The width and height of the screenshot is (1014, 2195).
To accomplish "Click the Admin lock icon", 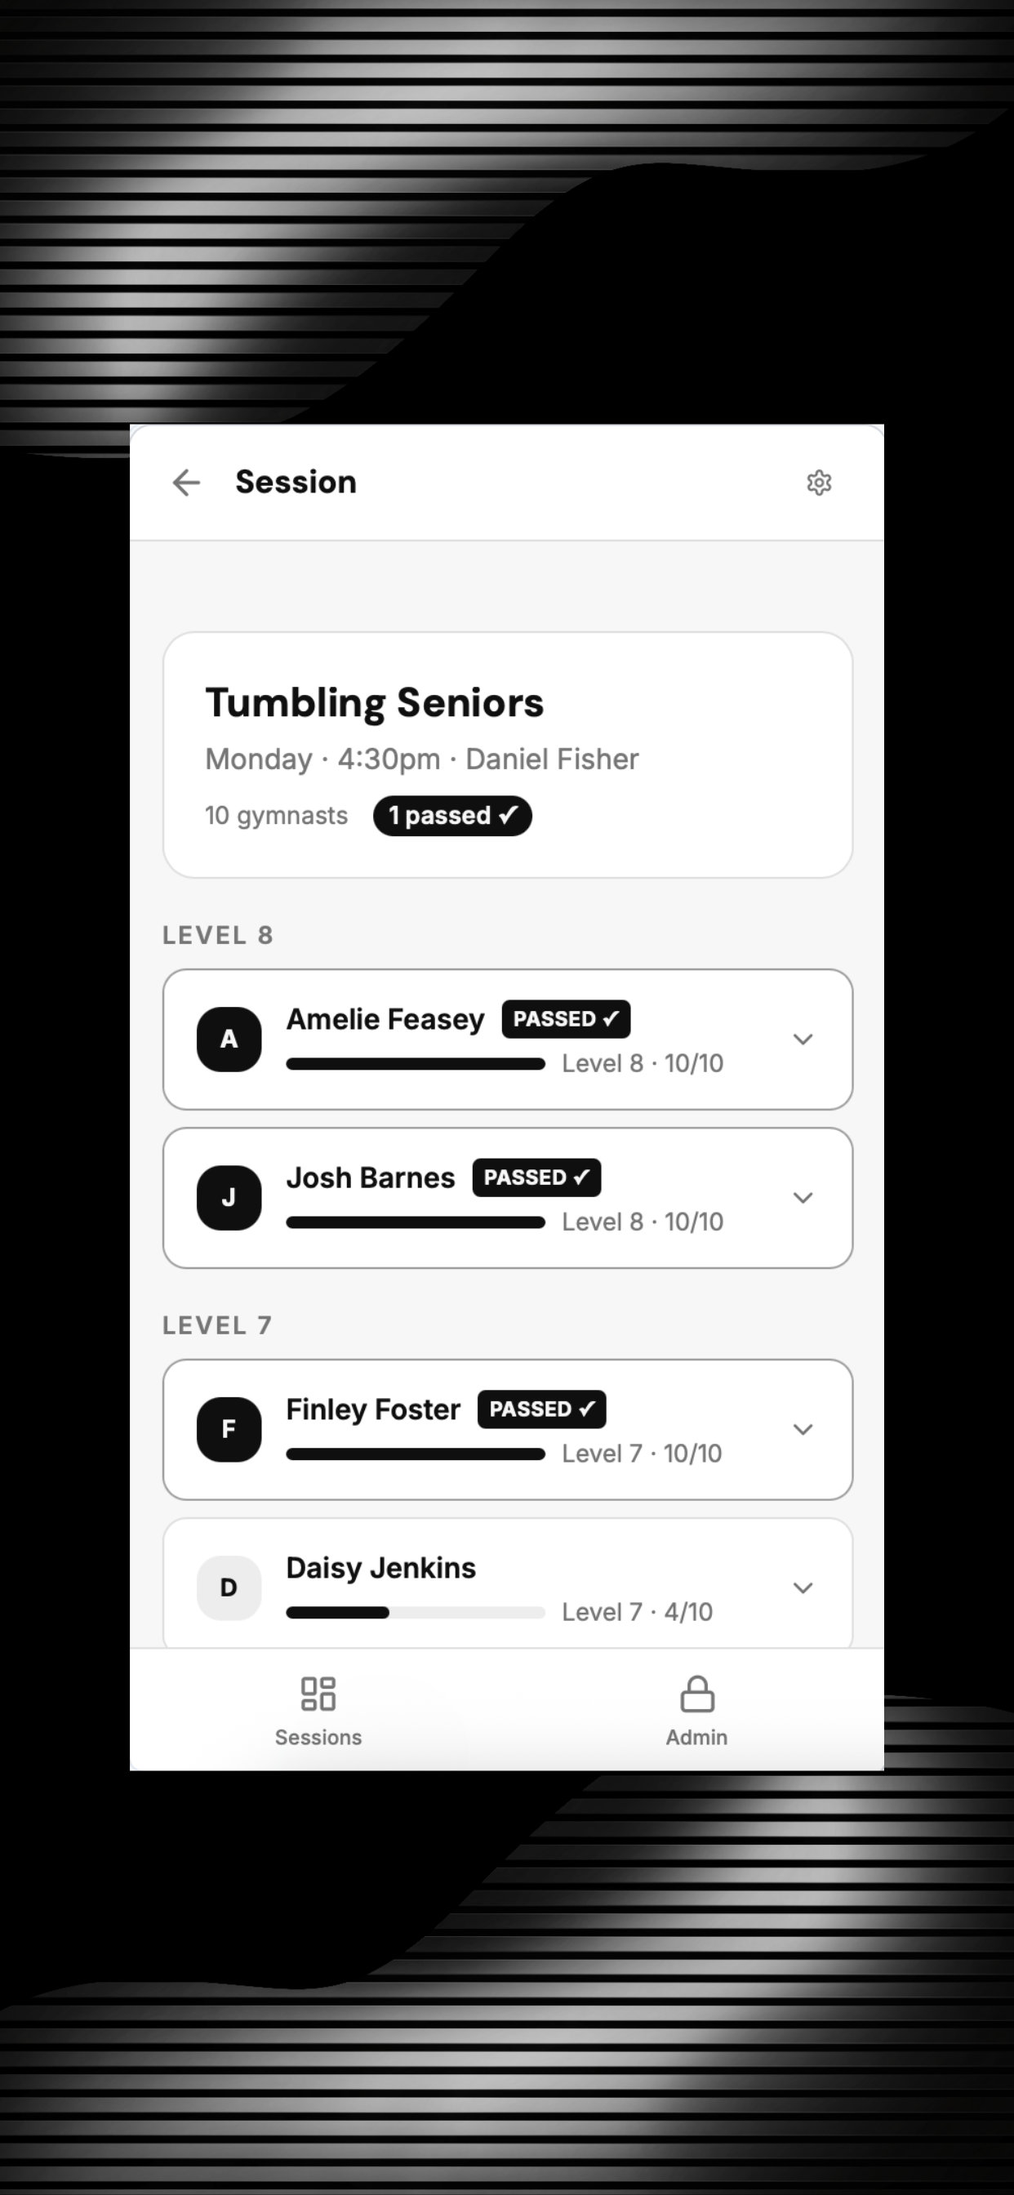I will click(697, 1694).
